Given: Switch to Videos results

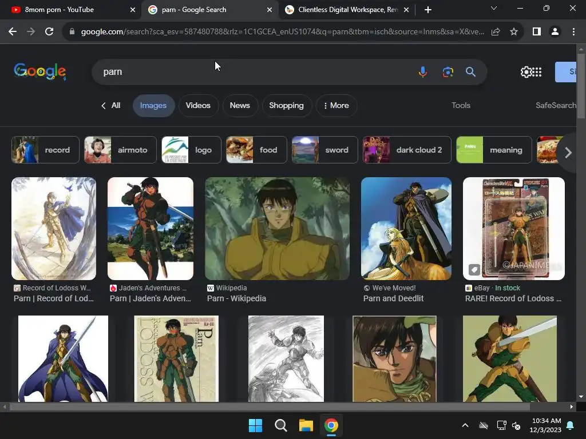Looking at the screenshot, I should point(198,106).
